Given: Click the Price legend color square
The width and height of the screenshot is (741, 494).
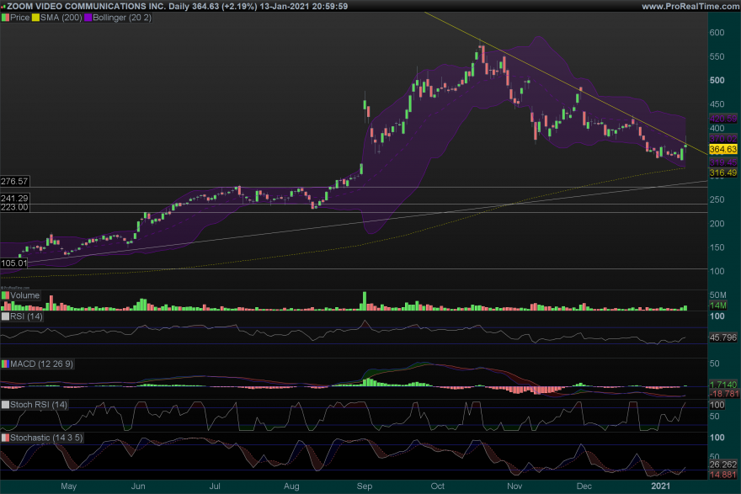Looking at the screenshot, I should tap(5, 18).
